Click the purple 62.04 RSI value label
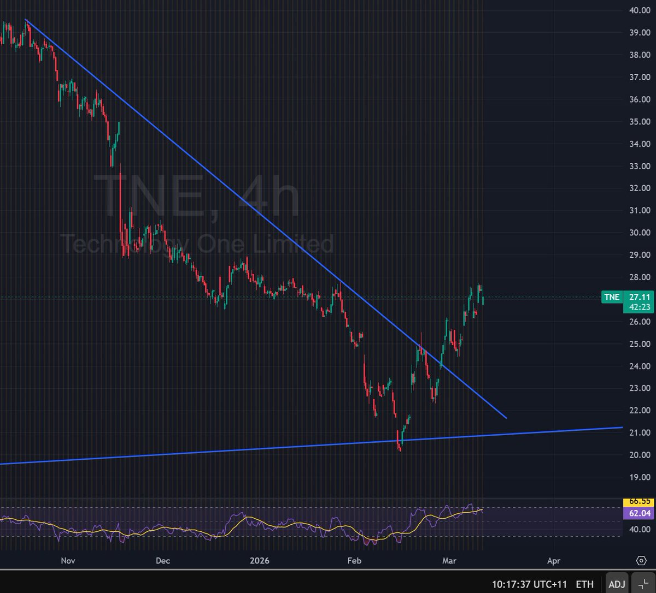This screenshot has height=593, width=656. click(x=638, y=513)
